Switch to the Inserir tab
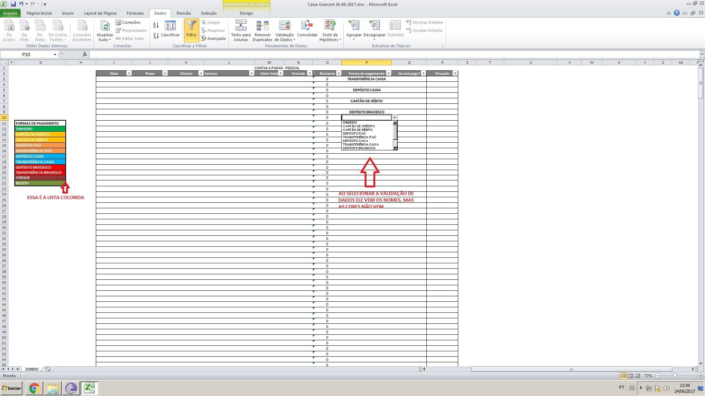Image resolution: width=705 pixels, height=396 pixels. point(68,13)
